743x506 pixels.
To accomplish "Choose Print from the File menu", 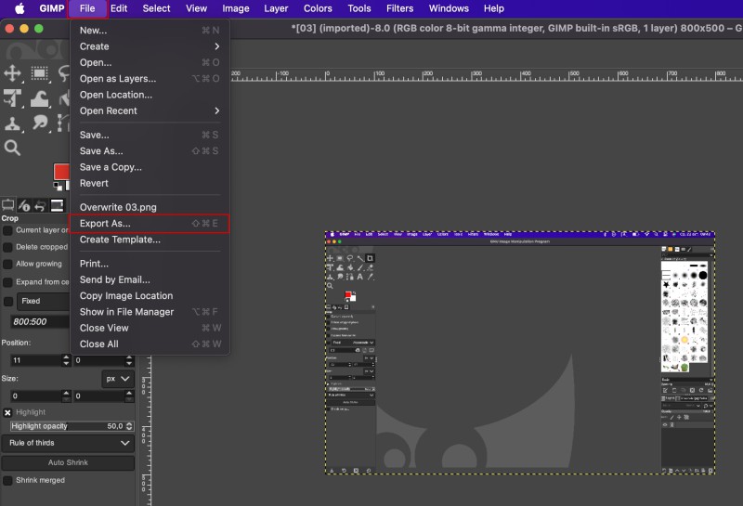I will click(150, 264).
